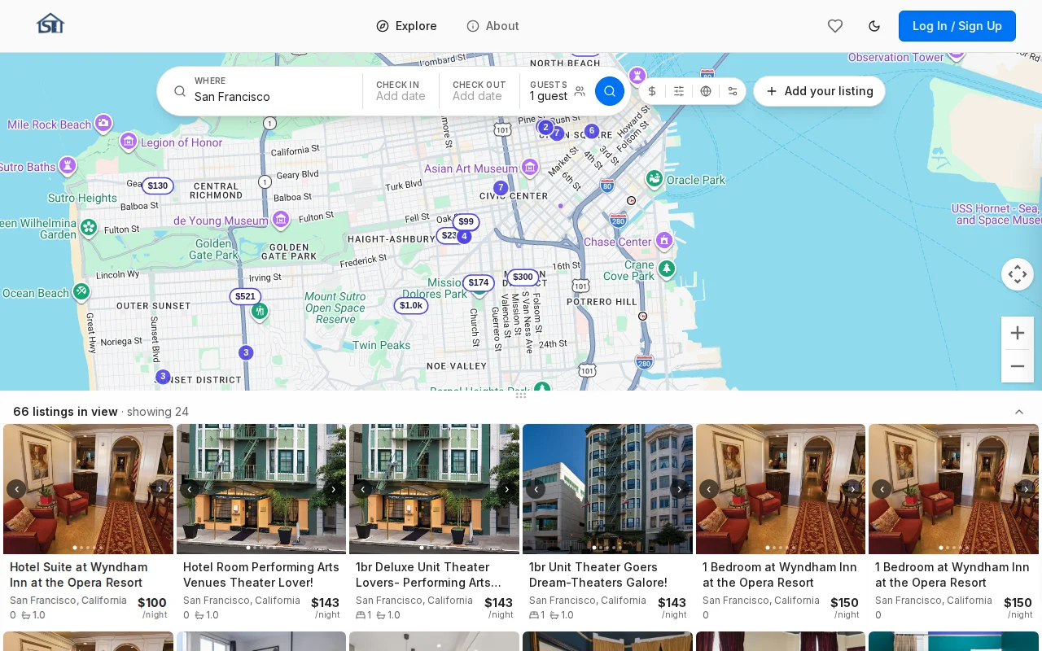The image size is (1042, 651).
Task: Click the Mile Rock Beach pin
Action: [x=103, y=123]
